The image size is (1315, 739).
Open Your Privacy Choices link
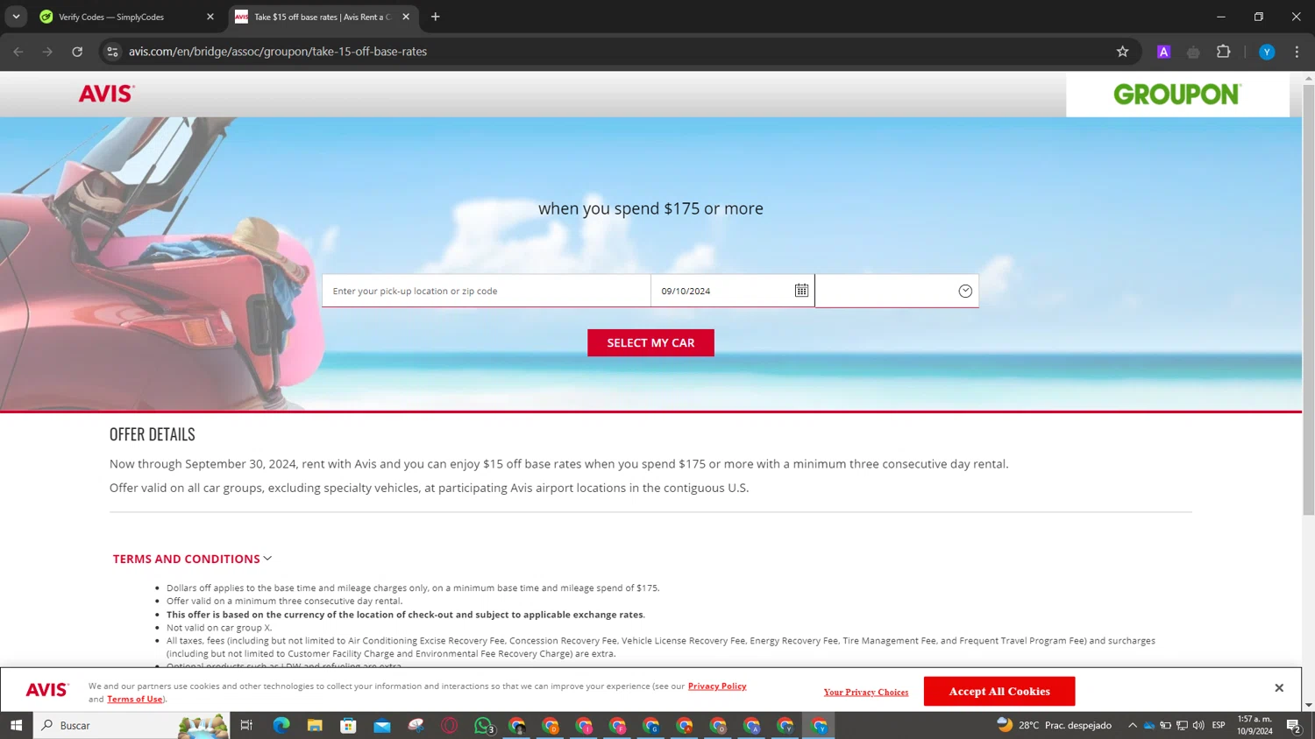pyautogui.click(x=866, y=692)
